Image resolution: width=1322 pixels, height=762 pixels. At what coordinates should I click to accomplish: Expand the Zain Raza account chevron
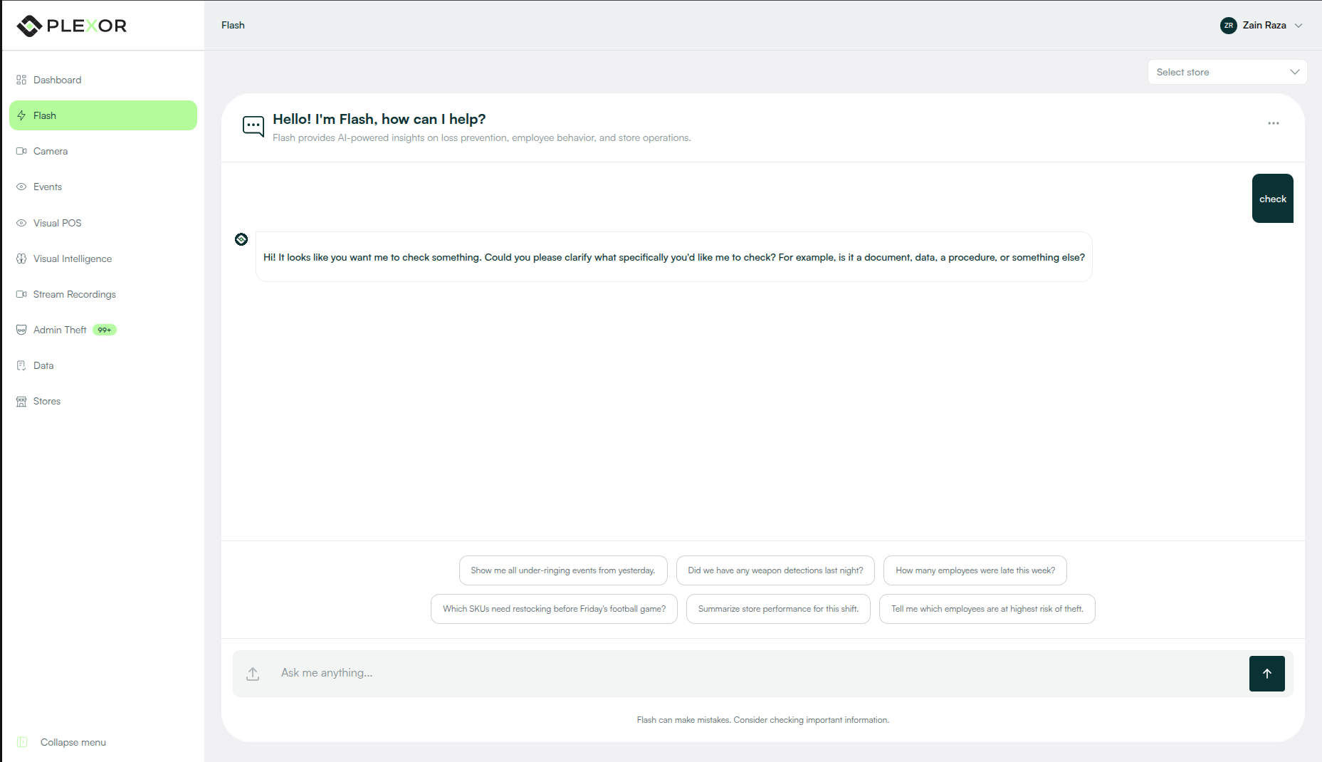(1299, 26)
